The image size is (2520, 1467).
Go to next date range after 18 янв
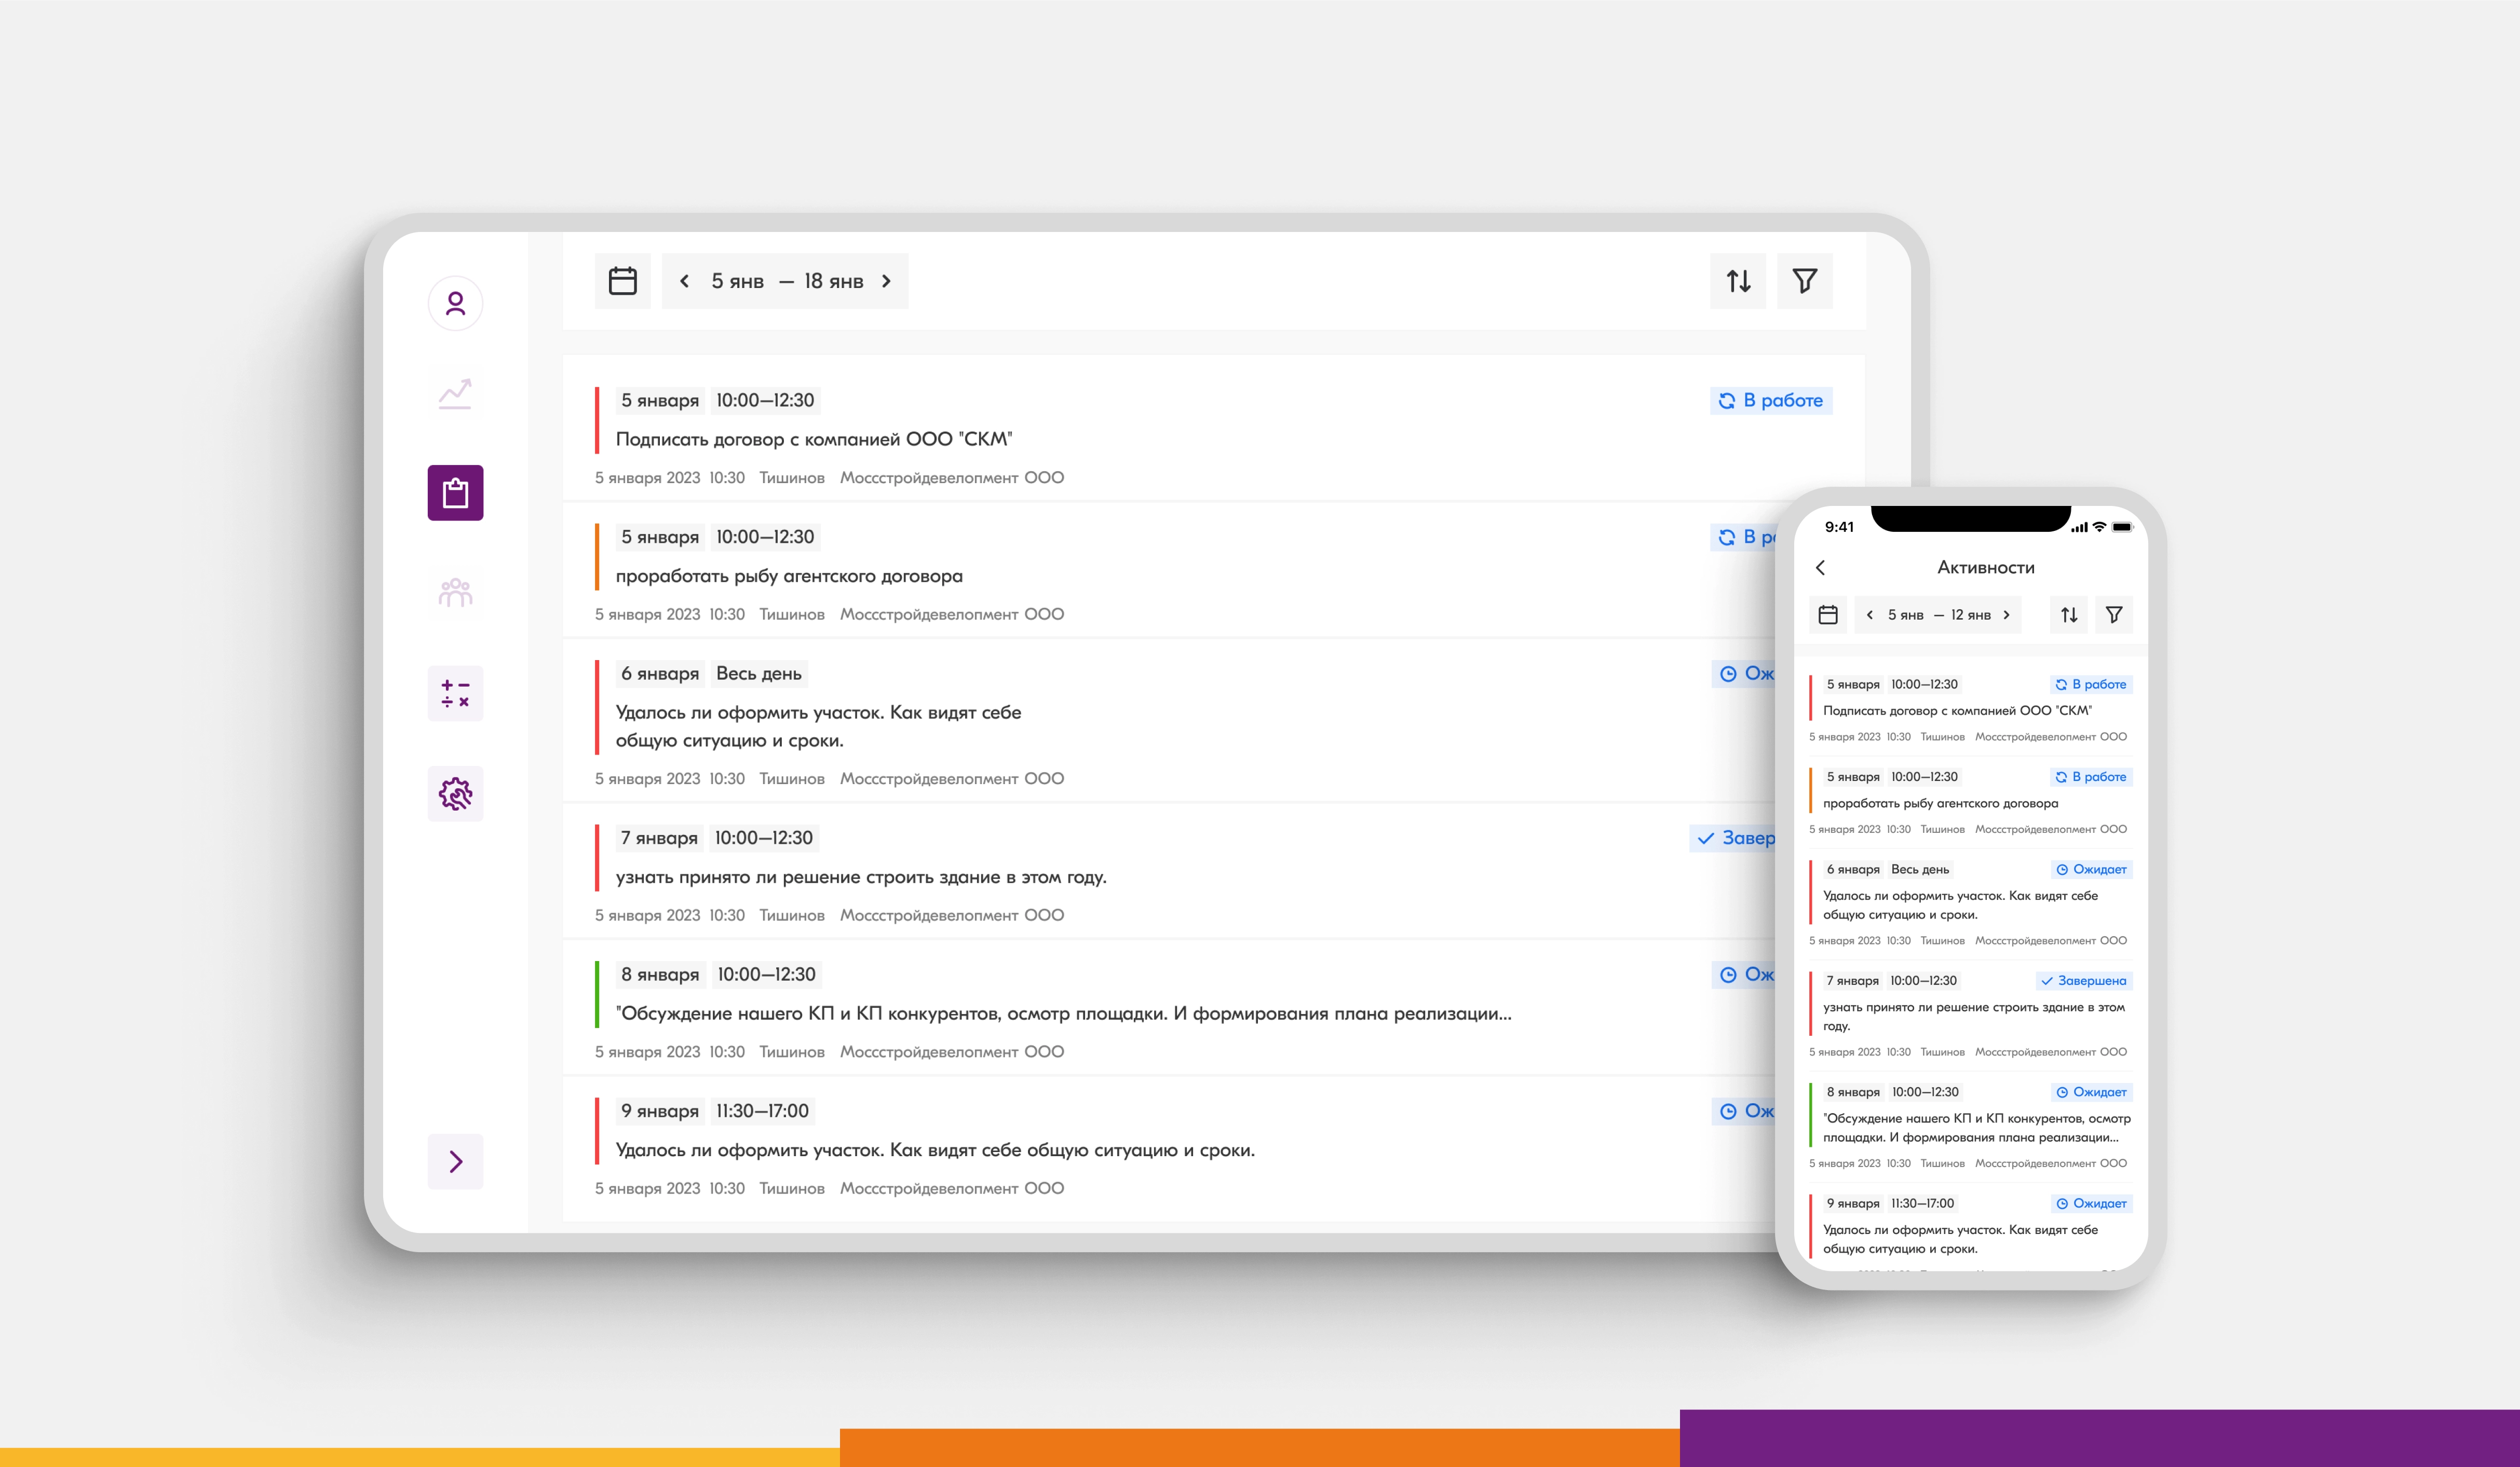886,281
